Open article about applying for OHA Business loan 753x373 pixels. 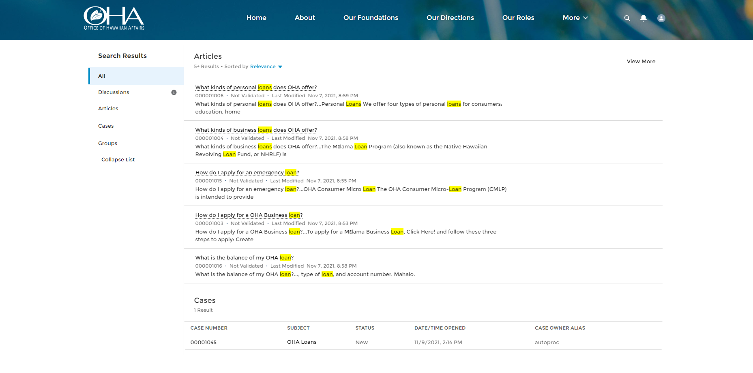[249, 215]
